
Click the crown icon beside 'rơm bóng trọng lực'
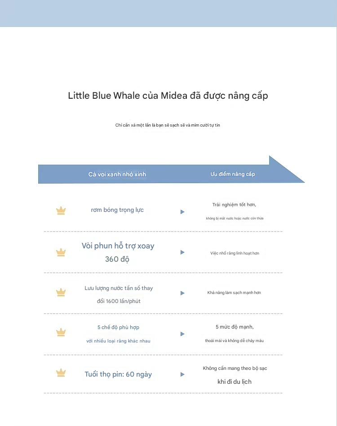61,211
